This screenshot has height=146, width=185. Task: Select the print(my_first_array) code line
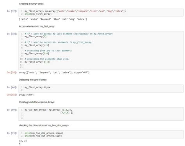click(38, 14)
